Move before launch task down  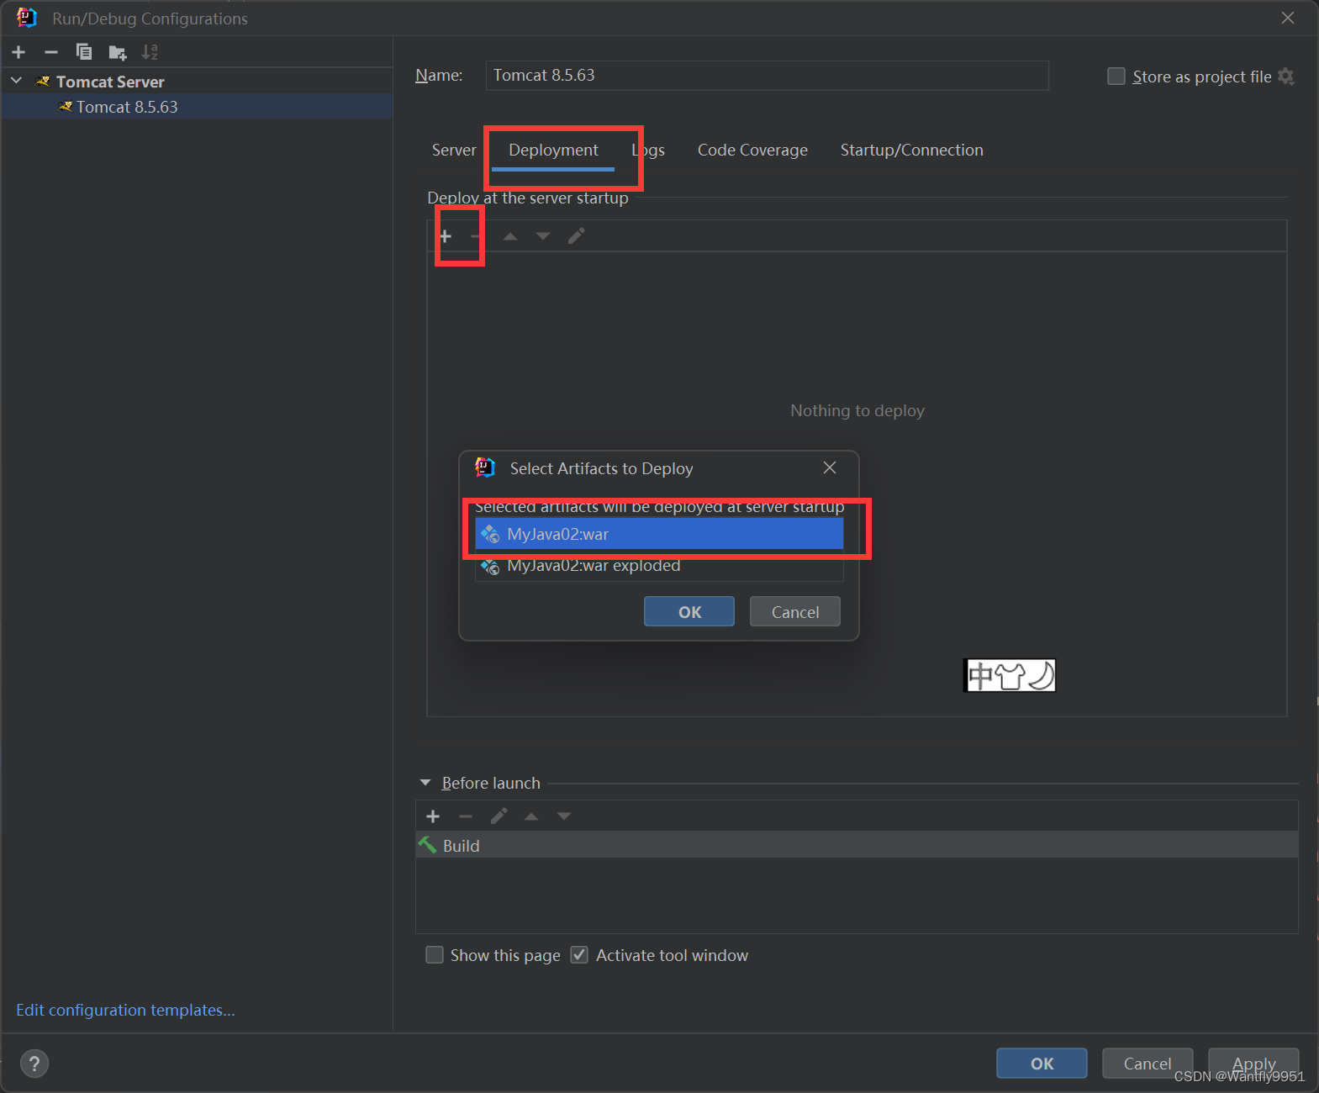click(564, 816)
